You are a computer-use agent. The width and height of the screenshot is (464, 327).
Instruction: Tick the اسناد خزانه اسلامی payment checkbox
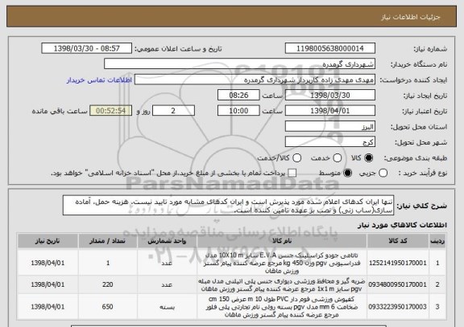tap(292, 173)
